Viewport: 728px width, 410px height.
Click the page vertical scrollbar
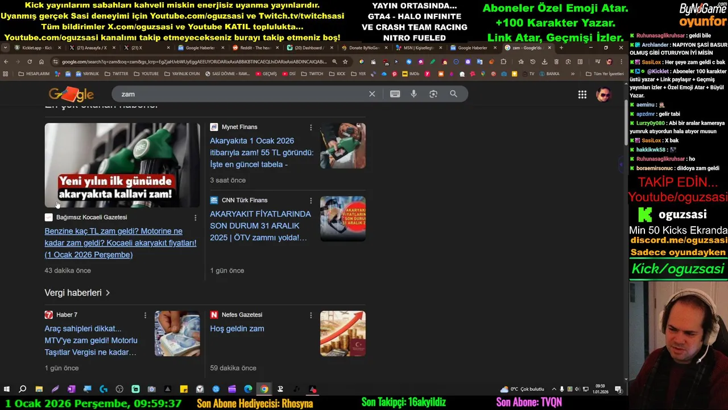pyautogui.click(x=626, y=122)
